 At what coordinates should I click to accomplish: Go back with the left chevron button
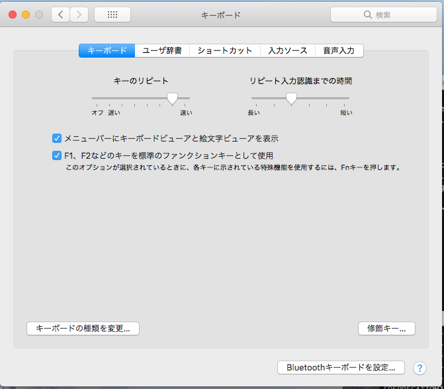(x=60, y=15)
